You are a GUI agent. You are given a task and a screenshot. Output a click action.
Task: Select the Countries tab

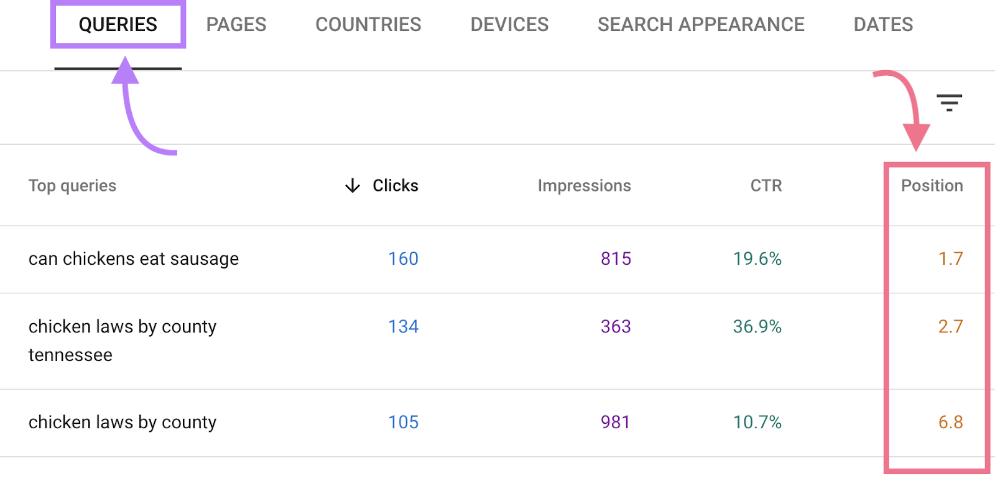pos(368,25)
